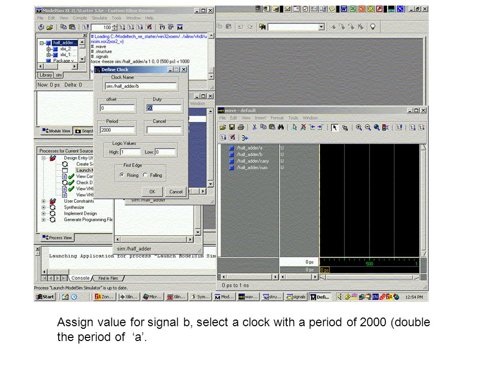This screenshot has width=490, height=367.
Task: Collapse Design Entry Utilities process node
Action: coord(43,158)
